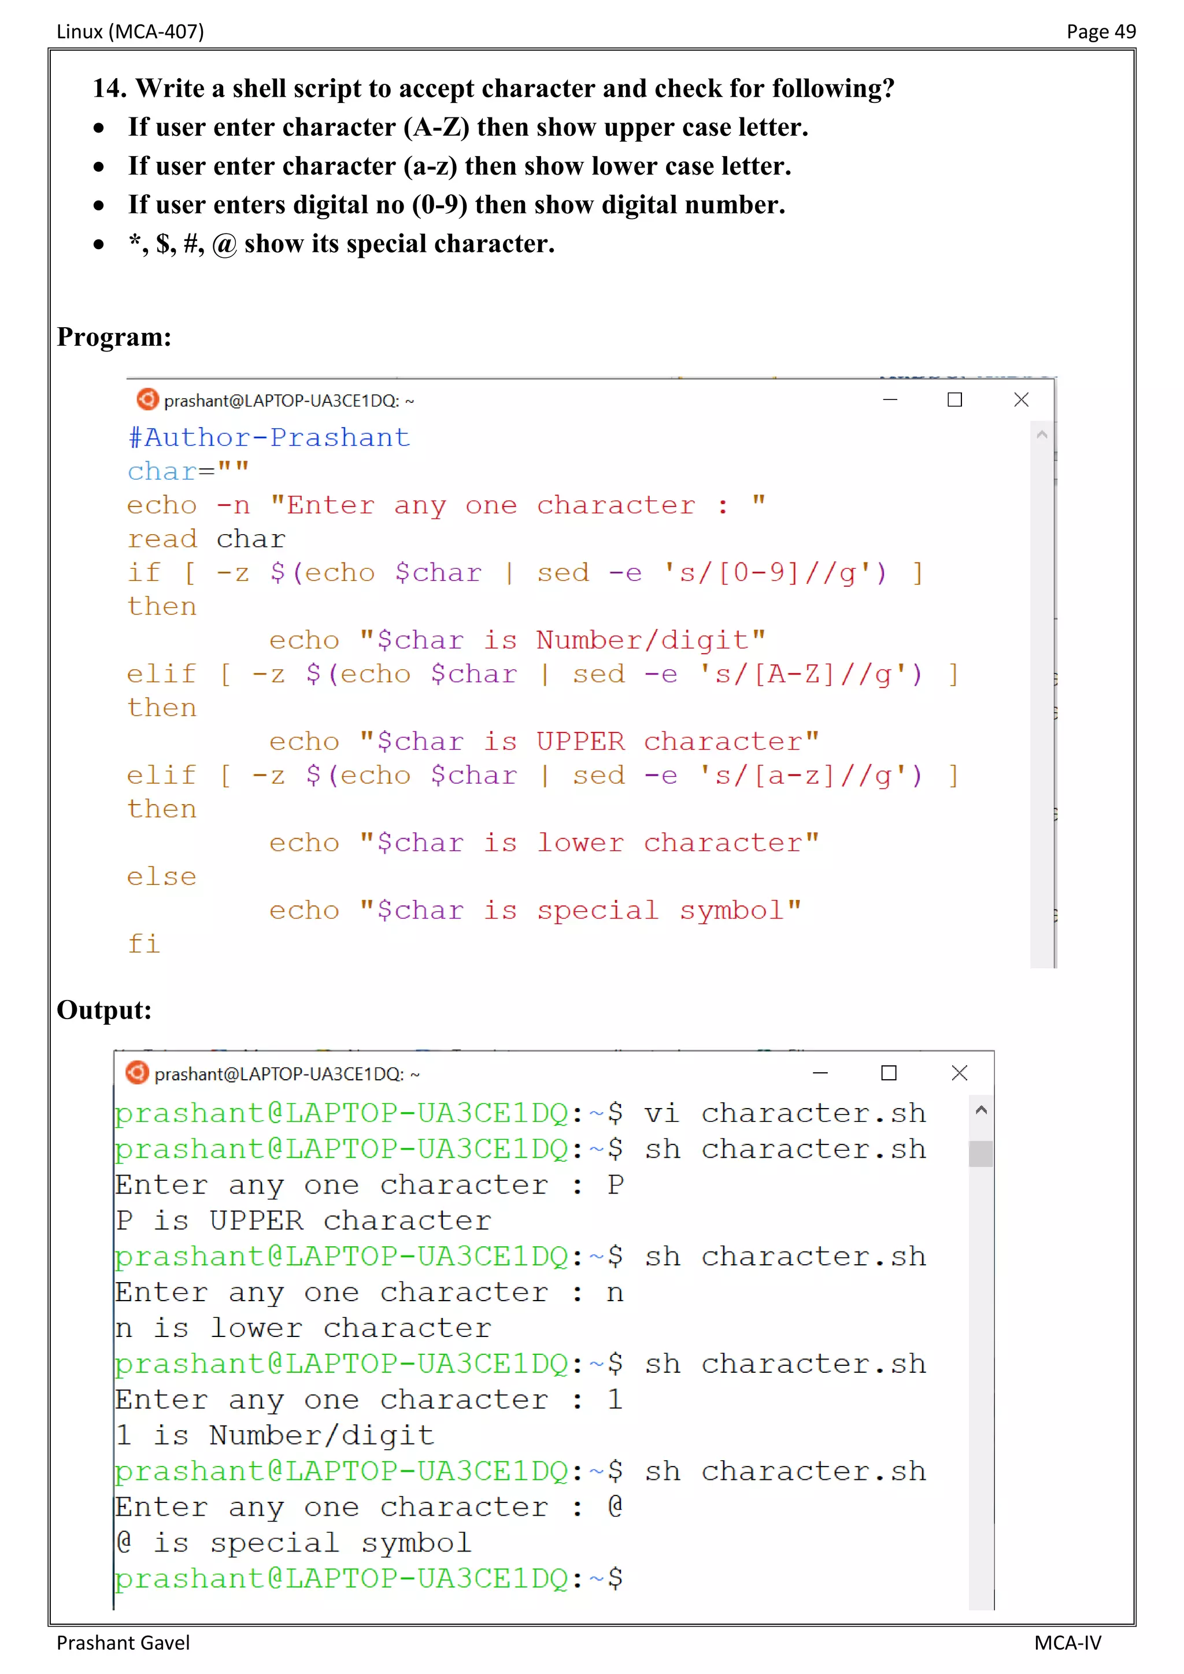The height and width of the screenshot is (1674, 1184).
Task: Click the 'read char' line
Action: pyautogui.click(x=206, y=539)
